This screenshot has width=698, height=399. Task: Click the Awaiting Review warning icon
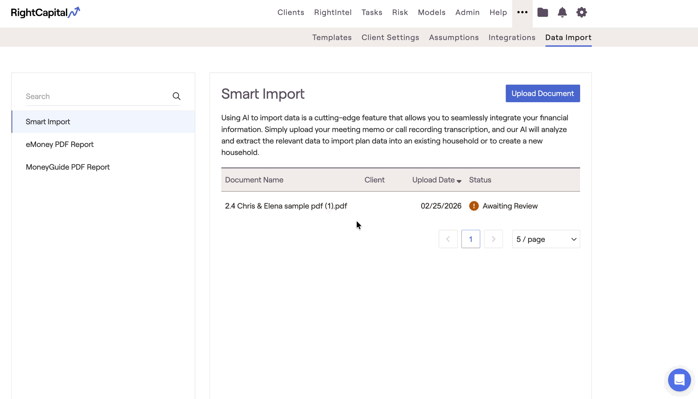tap(474, 206)
